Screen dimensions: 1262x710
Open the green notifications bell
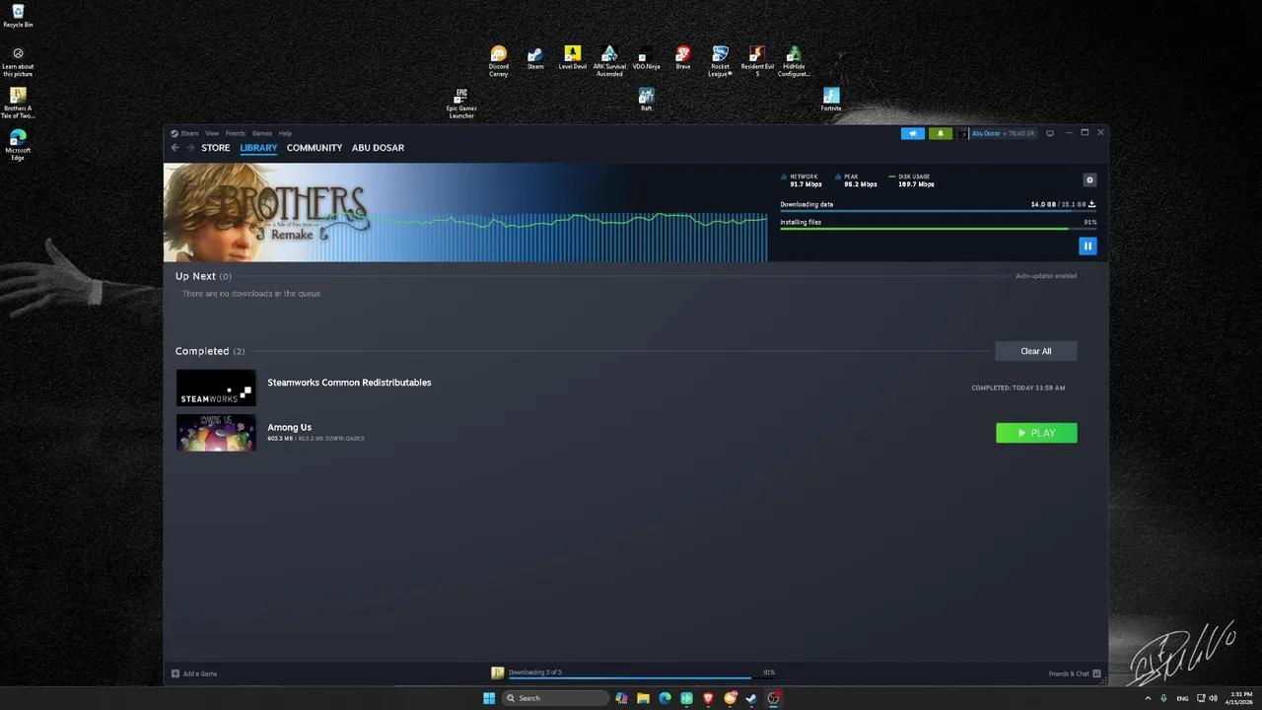940,133
